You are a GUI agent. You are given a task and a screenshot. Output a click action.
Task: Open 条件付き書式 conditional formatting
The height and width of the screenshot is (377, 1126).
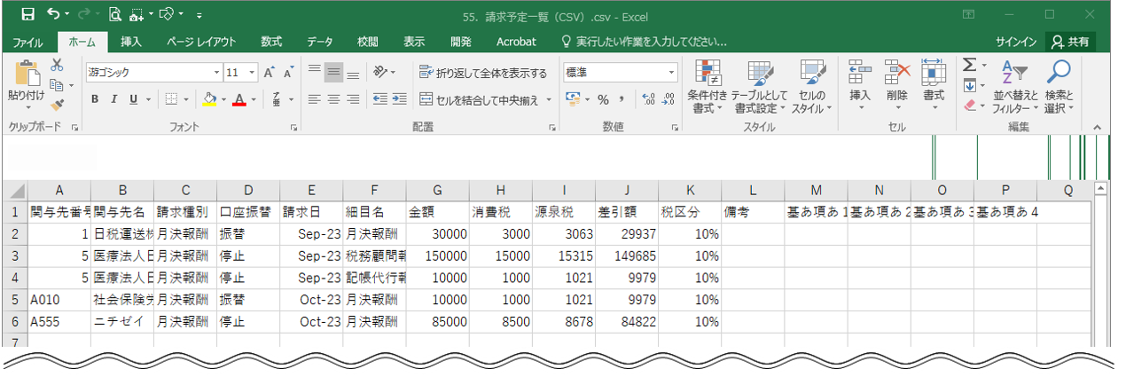click(x=707, y=87)
